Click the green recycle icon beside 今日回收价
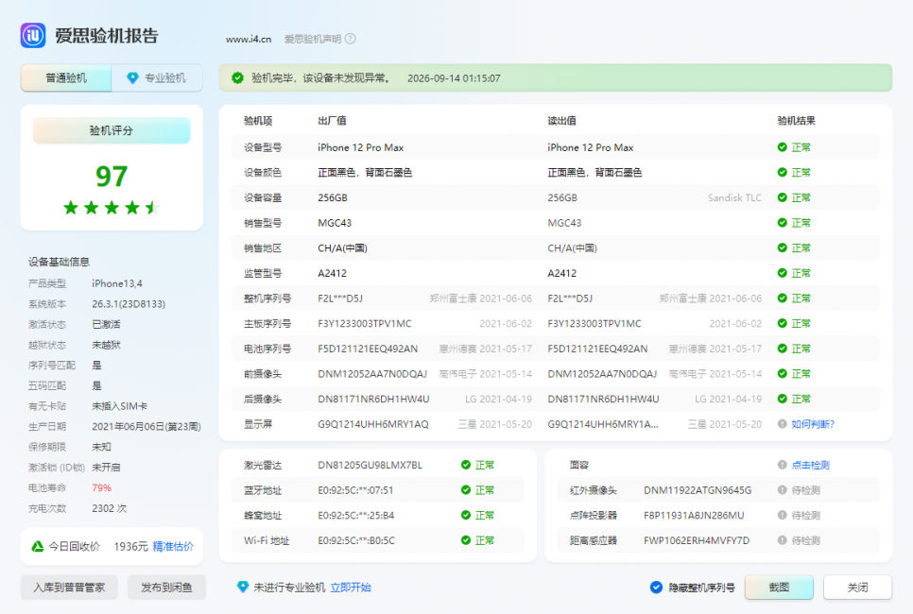The image size is (913, 614). point(38,546)
